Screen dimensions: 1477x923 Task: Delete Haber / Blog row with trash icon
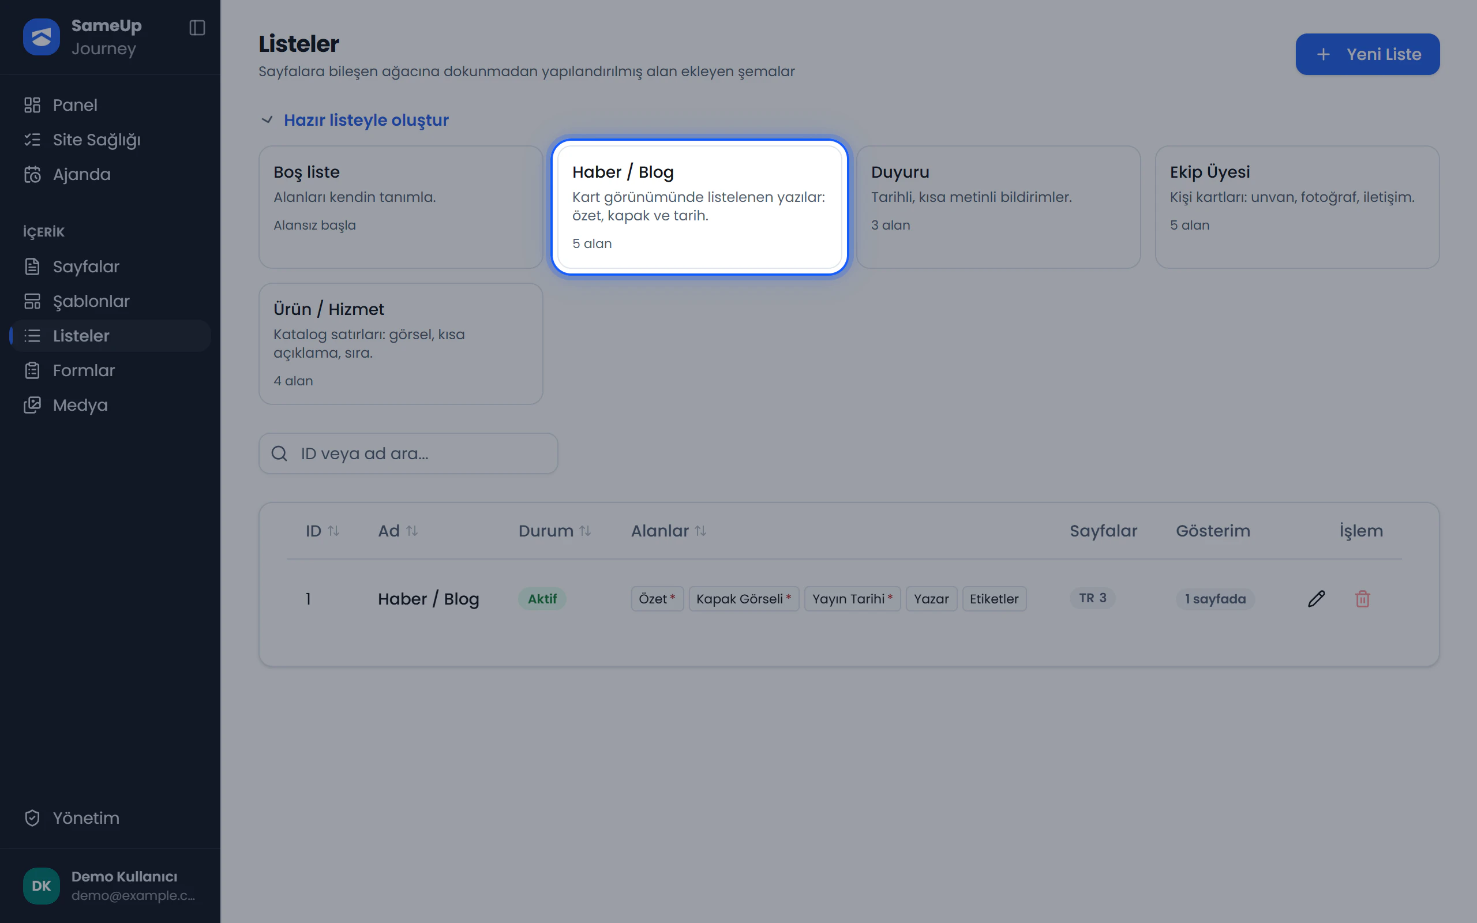(x=1362, y=599)
